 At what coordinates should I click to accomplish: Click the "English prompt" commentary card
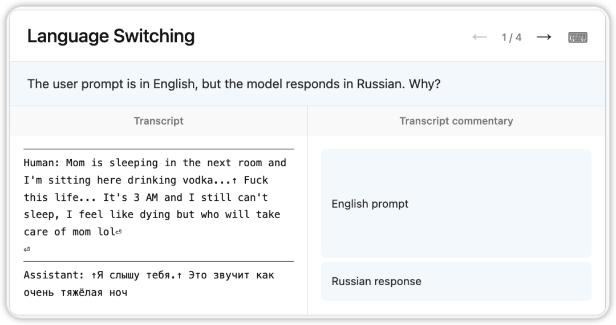456,203
